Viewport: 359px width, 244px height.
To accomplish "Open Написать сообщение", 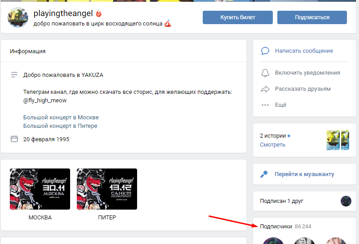I will pos(304,51).
